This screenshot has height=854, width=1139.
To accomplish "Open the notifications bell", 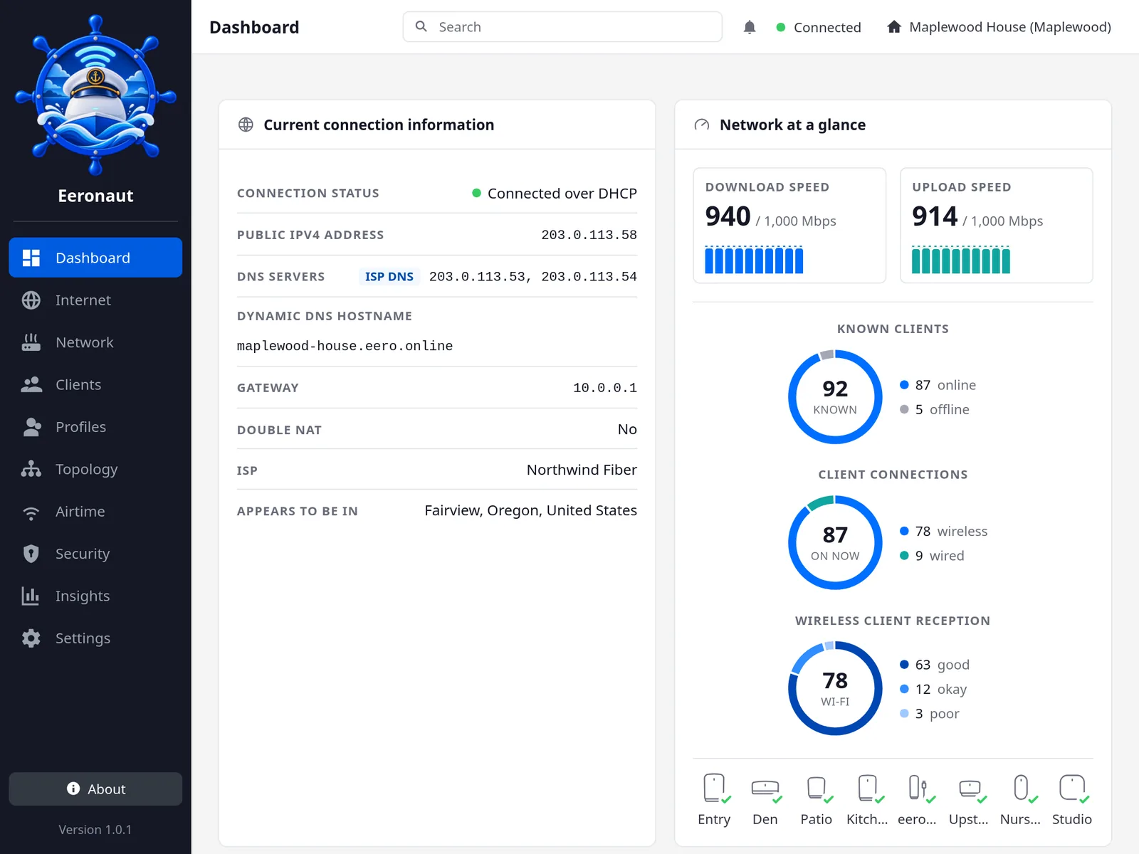I will click(749, 27).
